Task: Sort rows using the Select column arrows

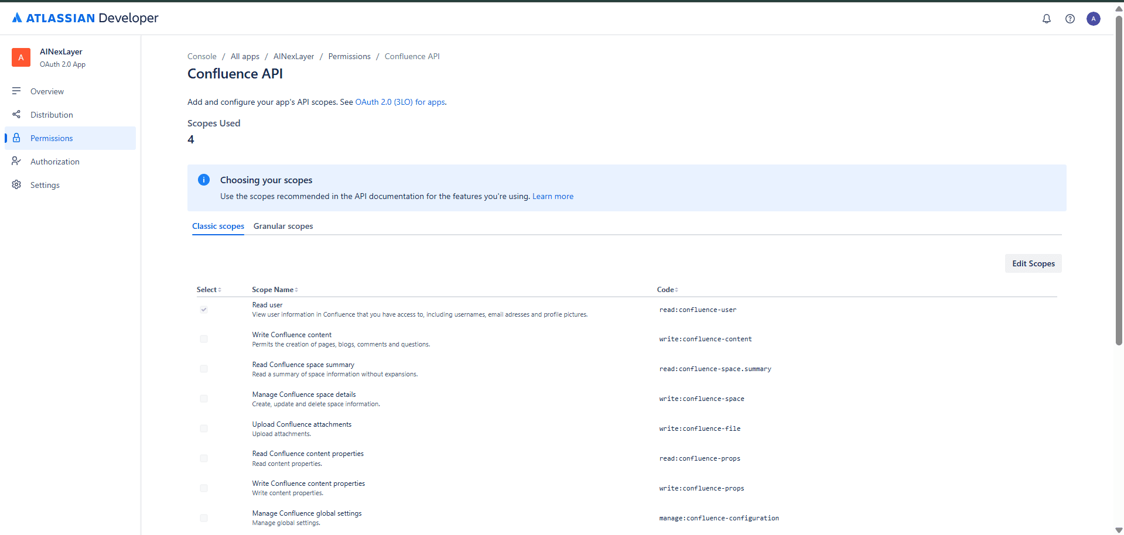Action: 219,289
